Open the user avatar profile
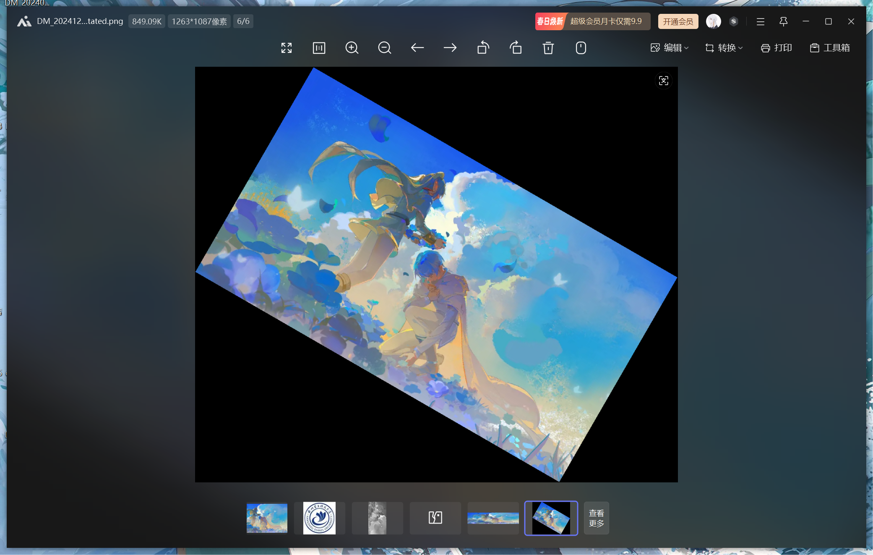 click(x=713, y=21)
